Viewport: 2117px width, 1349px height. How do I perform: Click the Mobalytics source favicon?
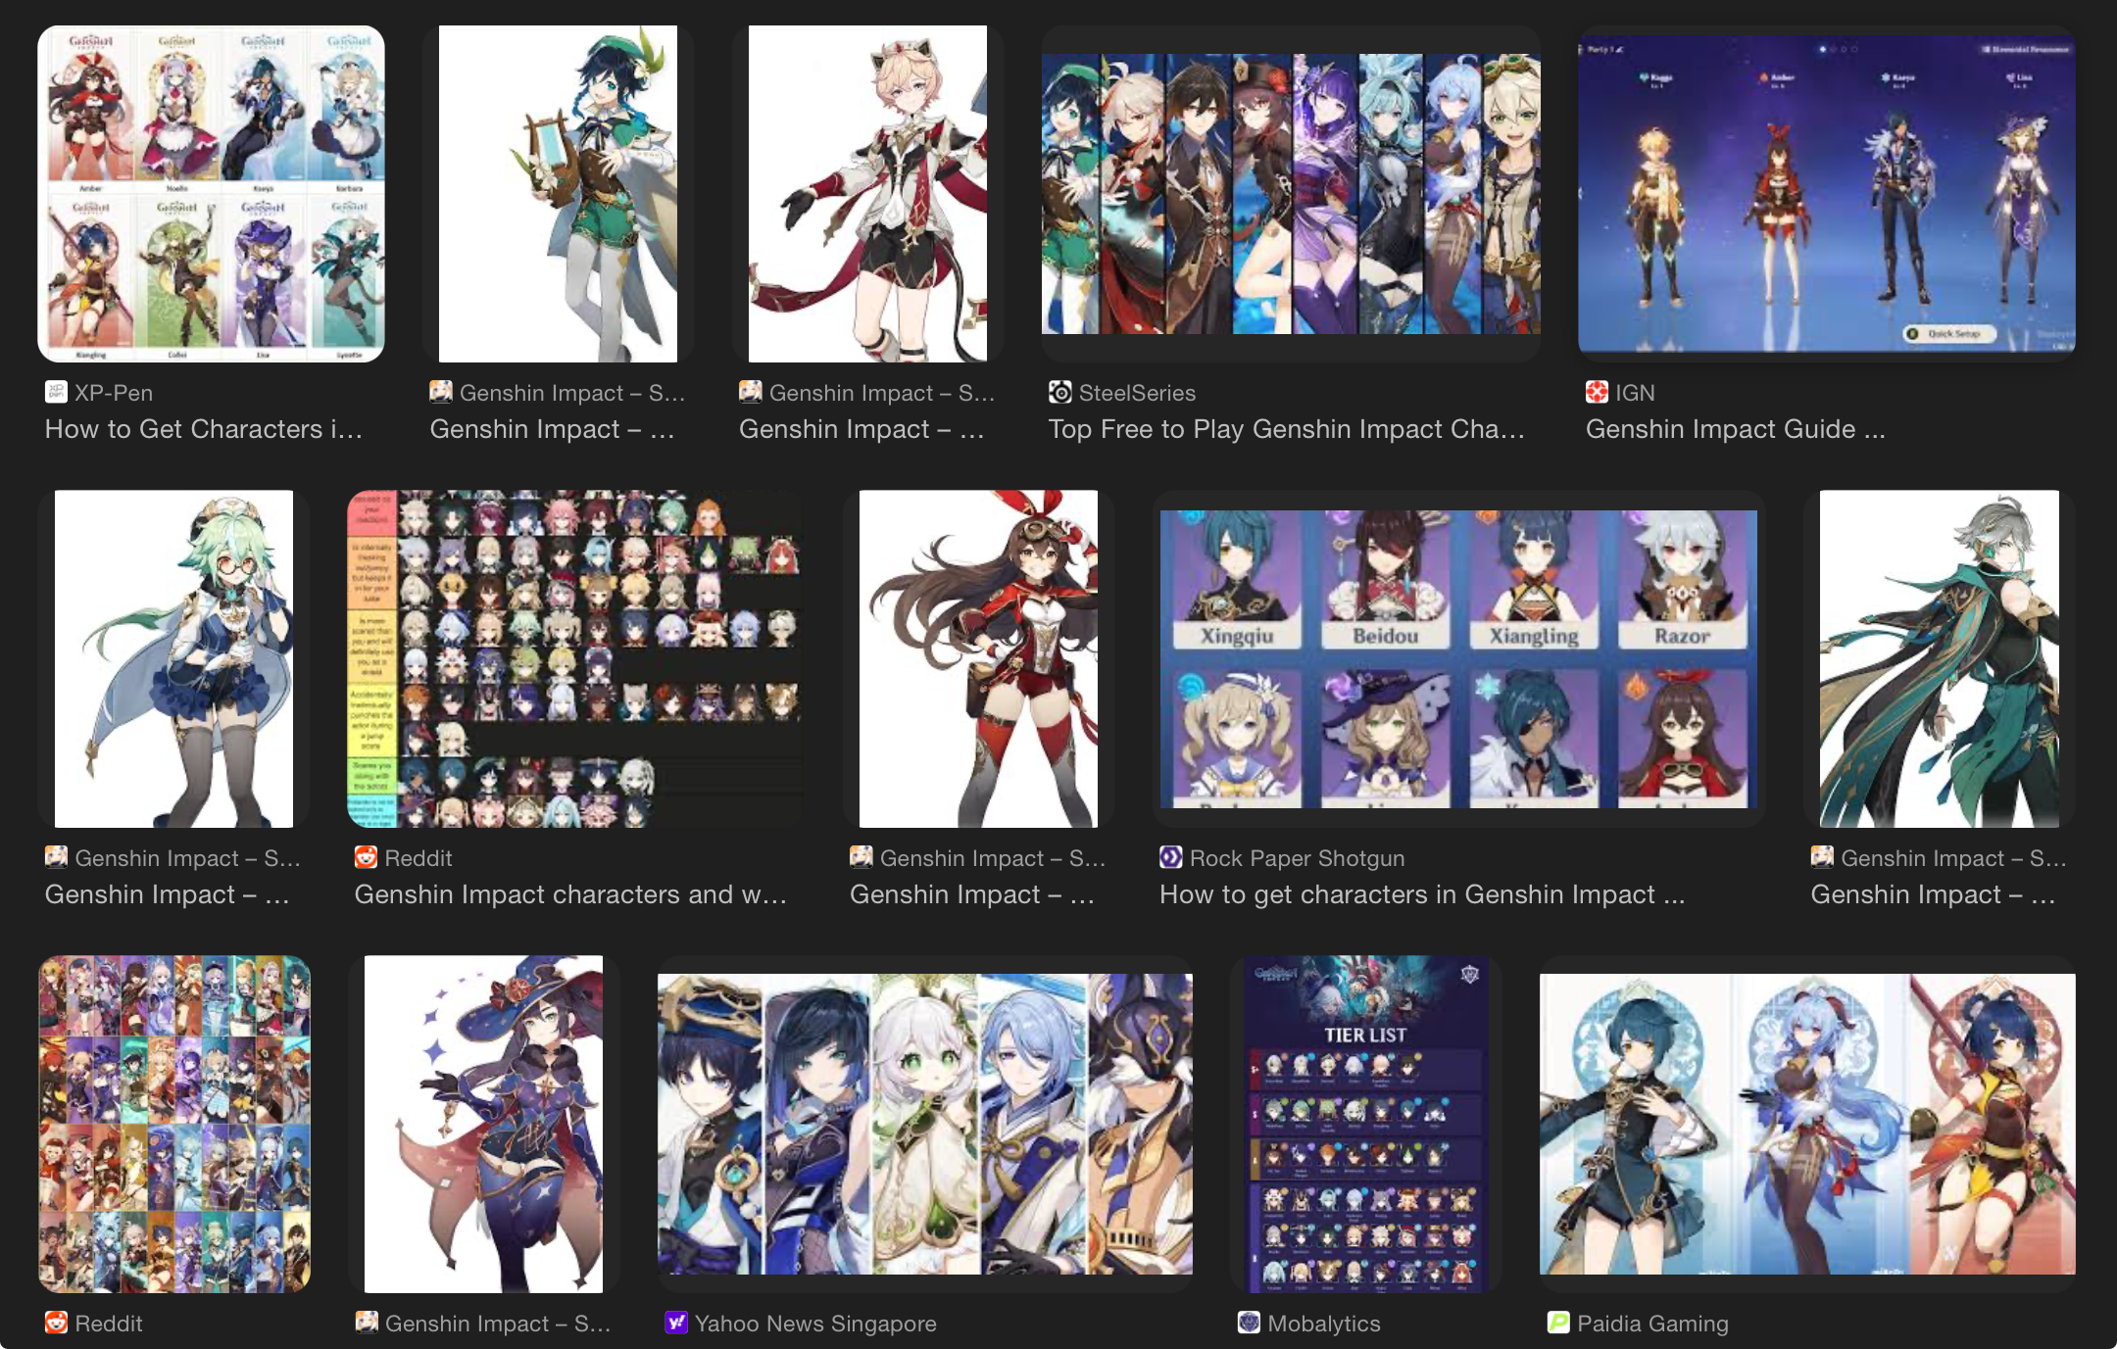click(1249, 1324)
